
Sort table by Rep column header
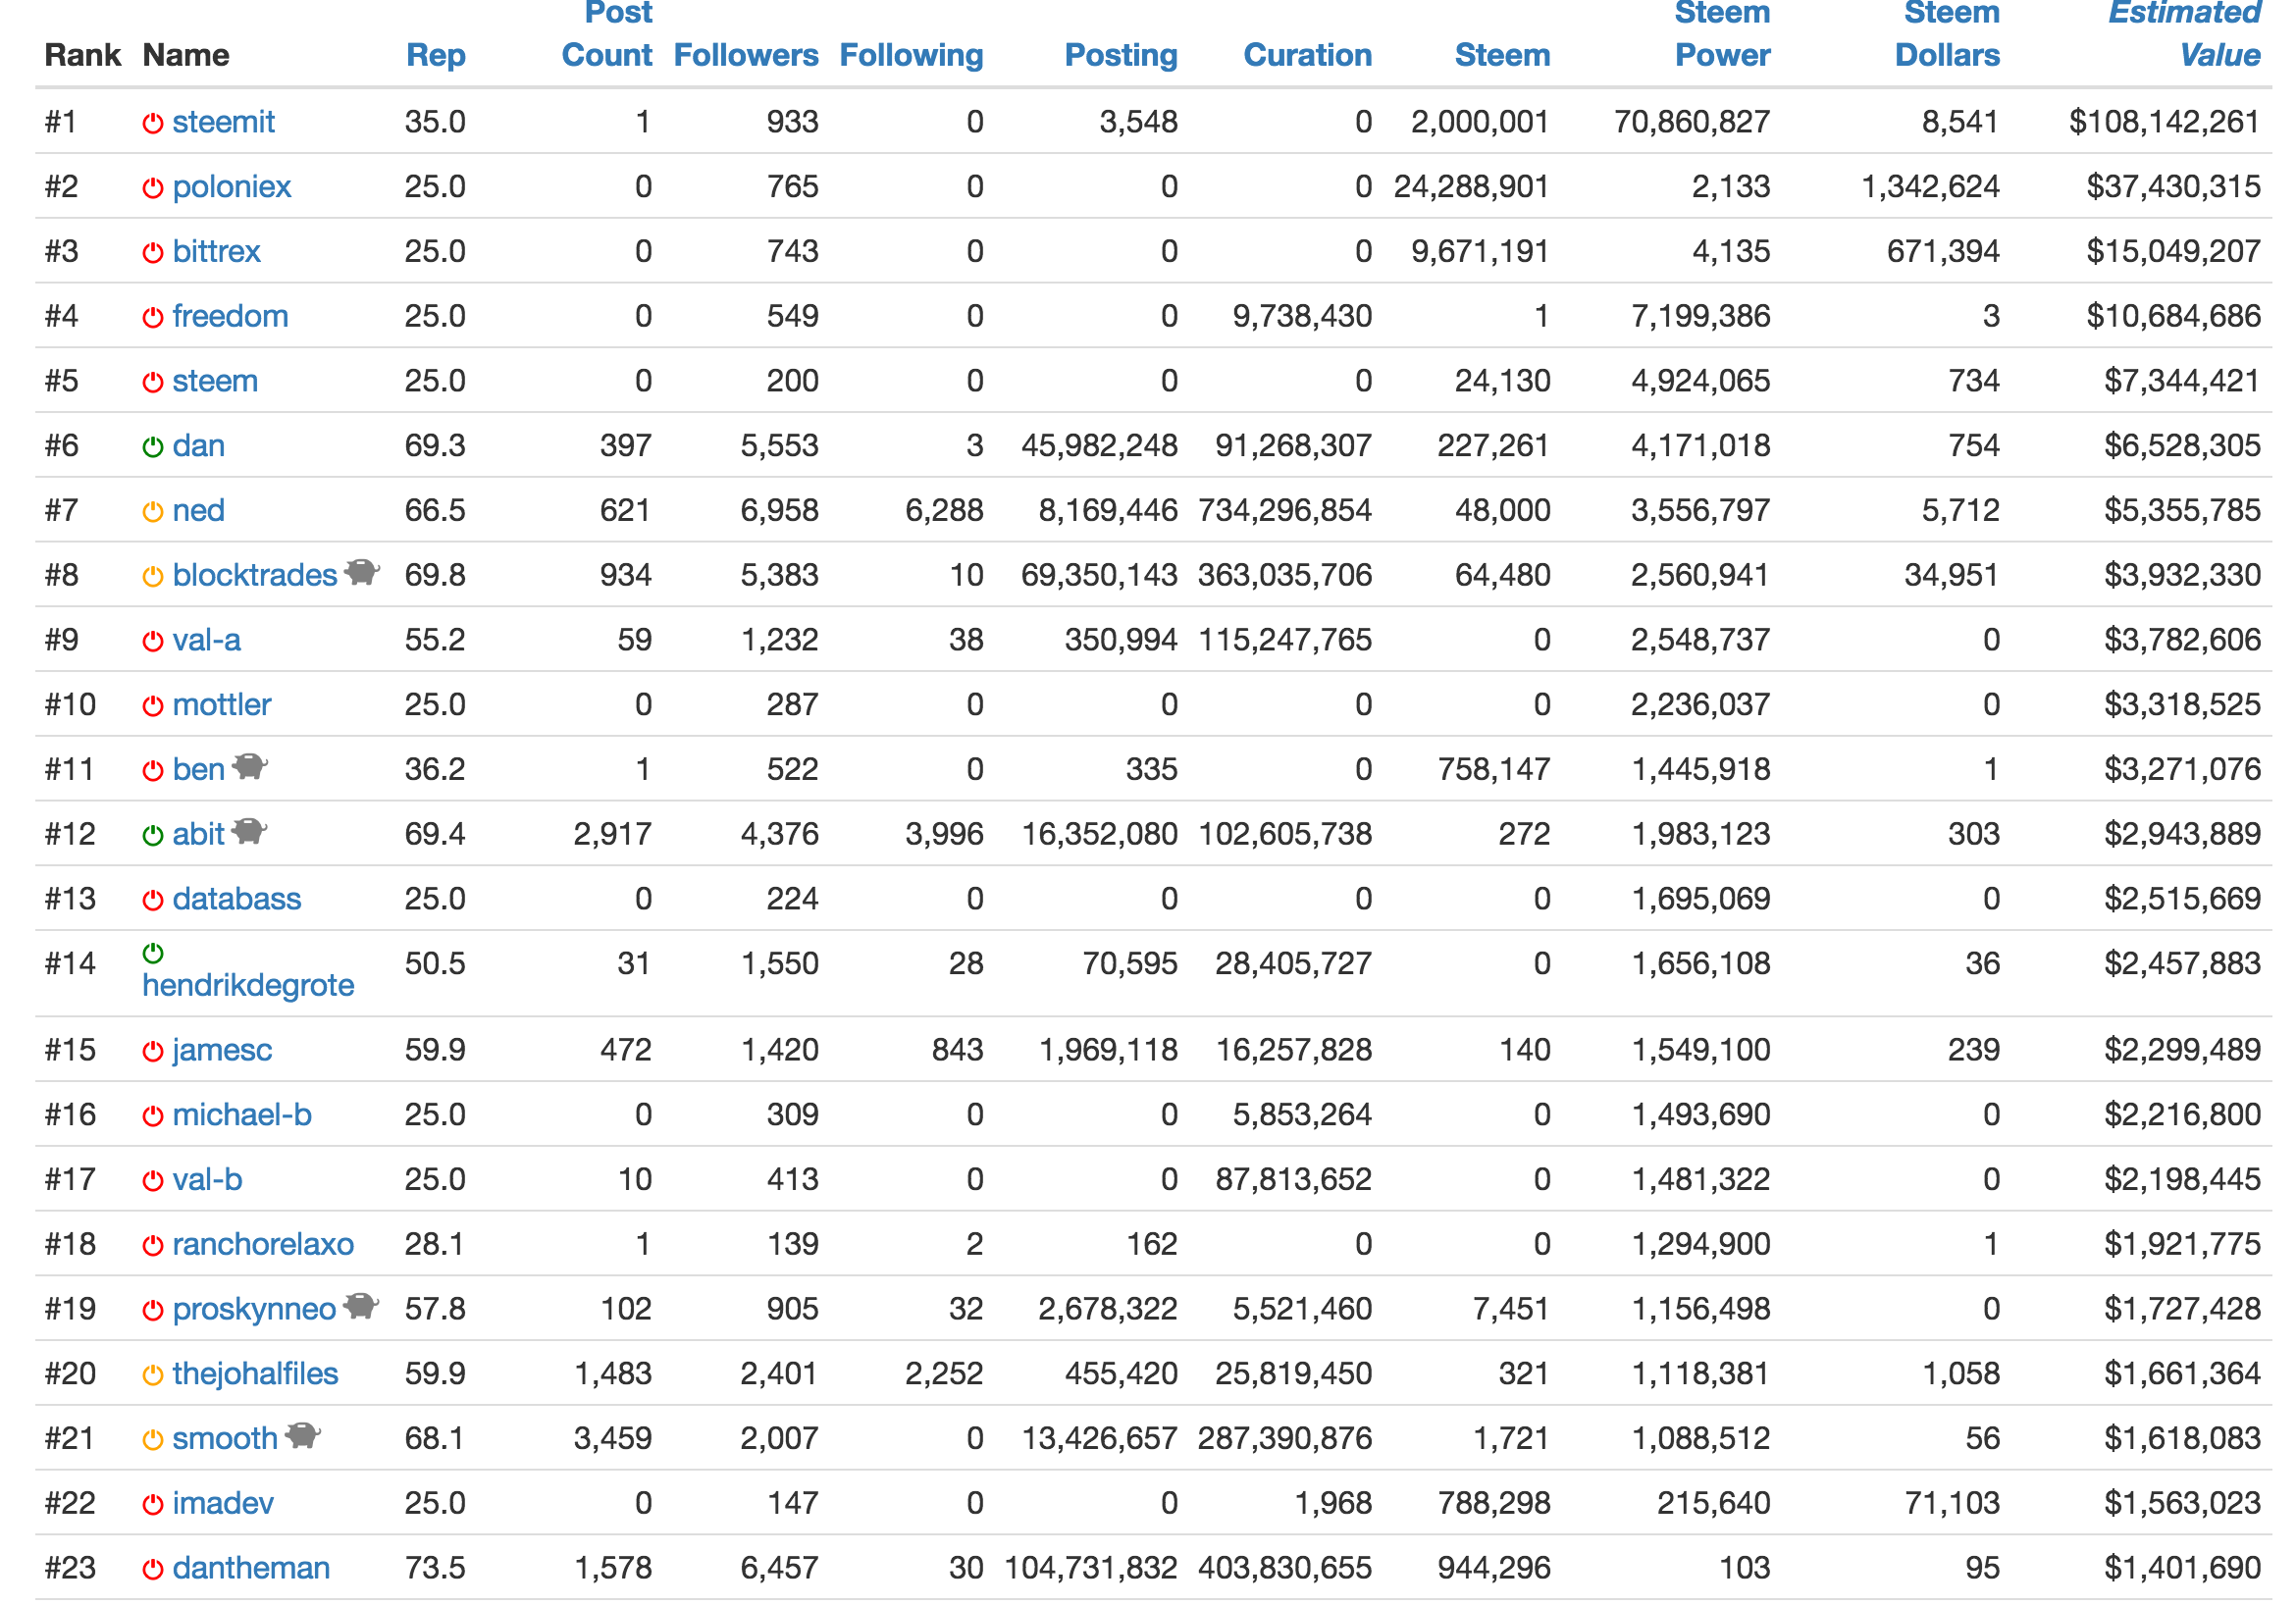[436, 56]
